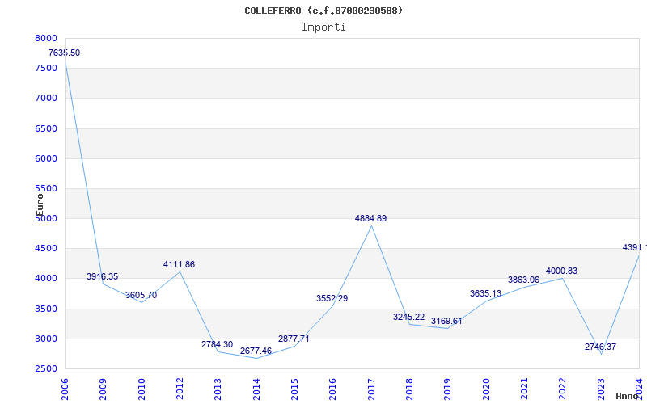Click x-axis year 2009
The width and height of the screenshot is (647, 404).
pos(103,389)
